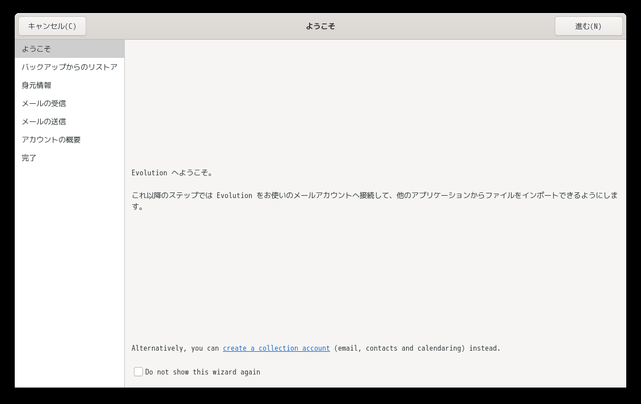This screenshot has height=404, width=641.
Task: Click the Do not show this wizard again label
Action: (203, 372)
